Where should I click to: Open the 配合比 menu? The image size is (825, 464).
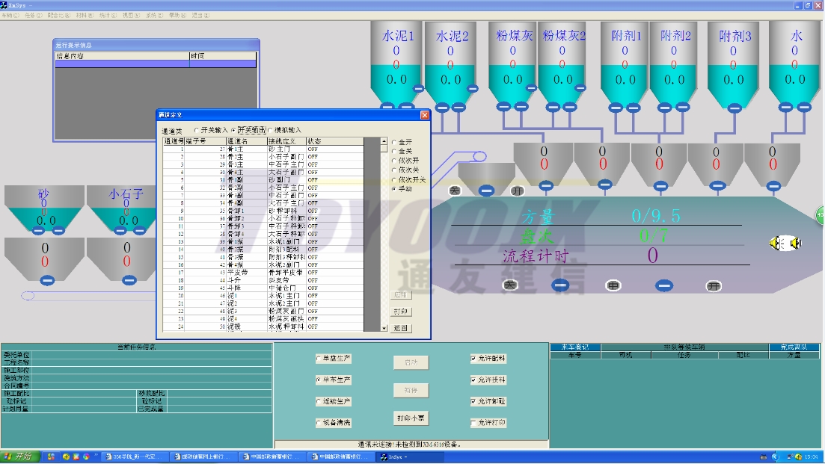point(59,15)
